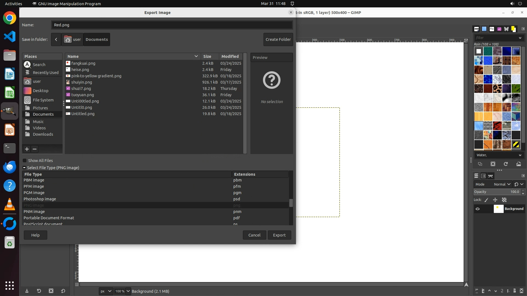527x296 pixels.
Task: Collapse Select File Type expander
Action: 24,168
